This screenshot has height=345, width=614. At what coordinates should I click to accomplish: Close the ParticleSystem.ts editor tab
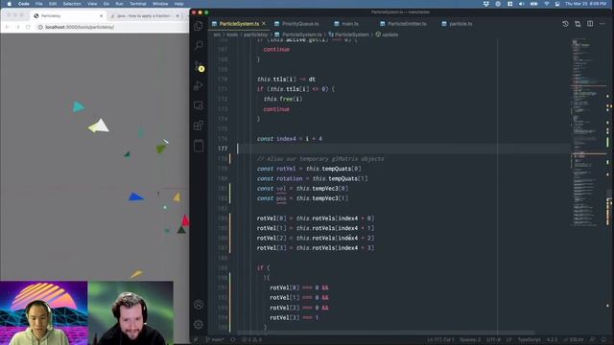[264, 24]
